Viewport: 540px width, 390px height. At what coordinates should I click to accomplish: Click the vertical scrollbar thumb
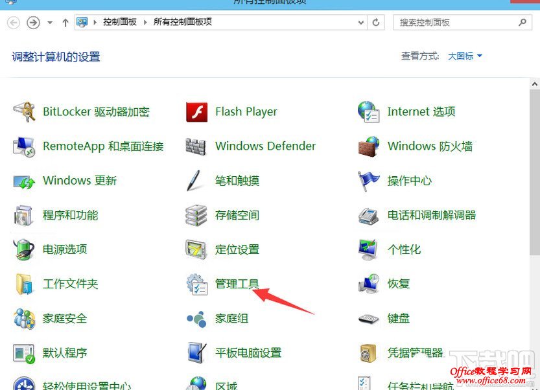[x=534, y=172]
